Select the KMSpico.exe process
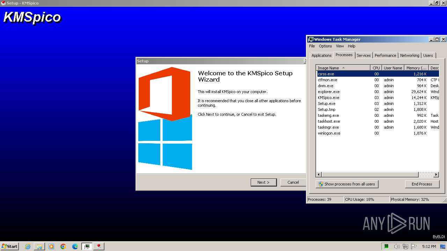The height and width of the screenshot is (251, 447). click(x=378, y=98)
